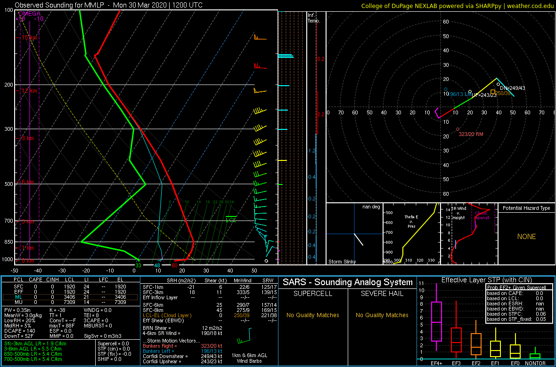
Task: Click the CAPE column header
Action: (35, 280)
